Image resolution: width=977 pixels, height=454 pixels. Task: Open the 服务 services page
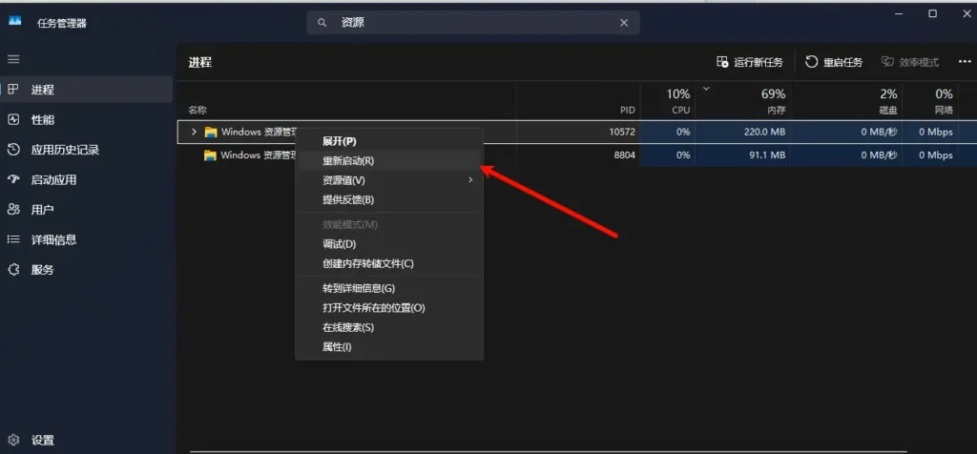42,270
